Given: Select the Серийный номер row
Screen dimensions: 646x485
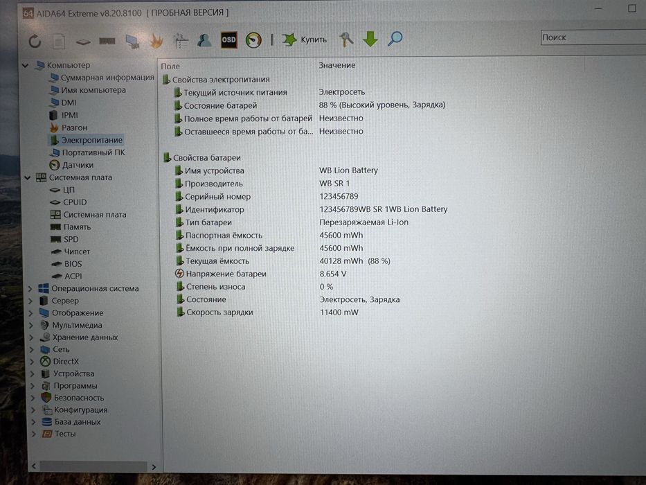Looking at the screenshot, I should [266, 197].
